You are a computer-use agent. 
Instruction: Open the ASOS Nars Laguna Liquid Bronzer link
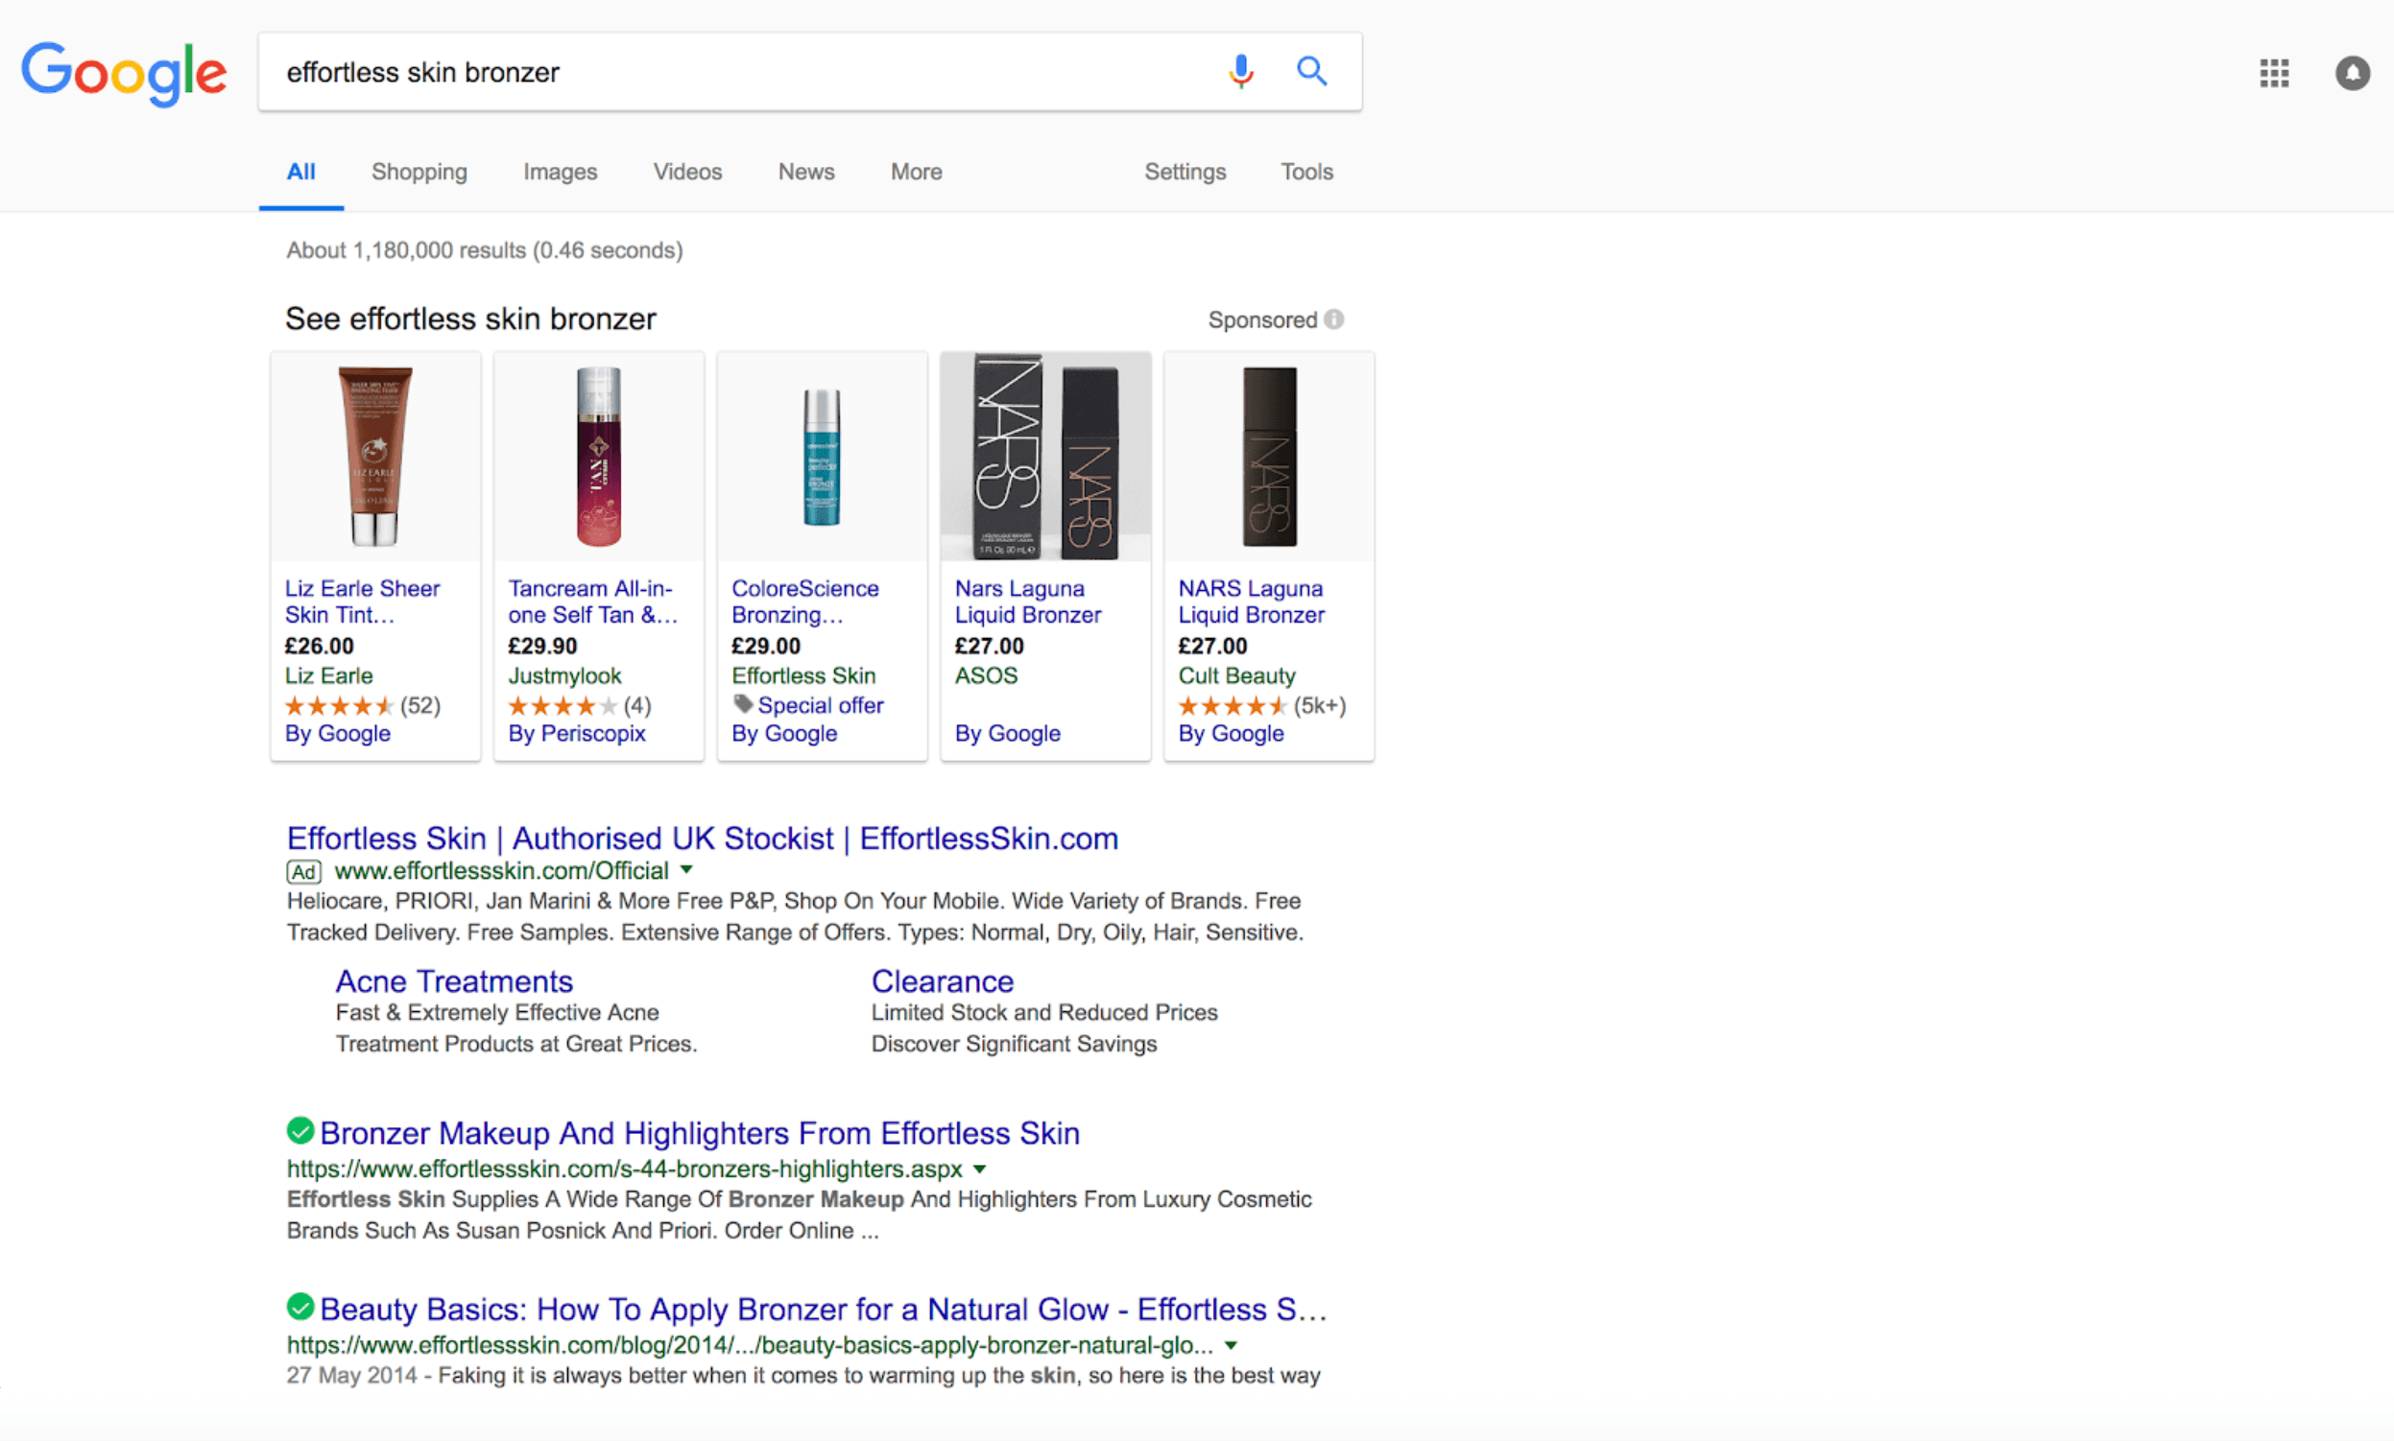tap(1028, 602)
